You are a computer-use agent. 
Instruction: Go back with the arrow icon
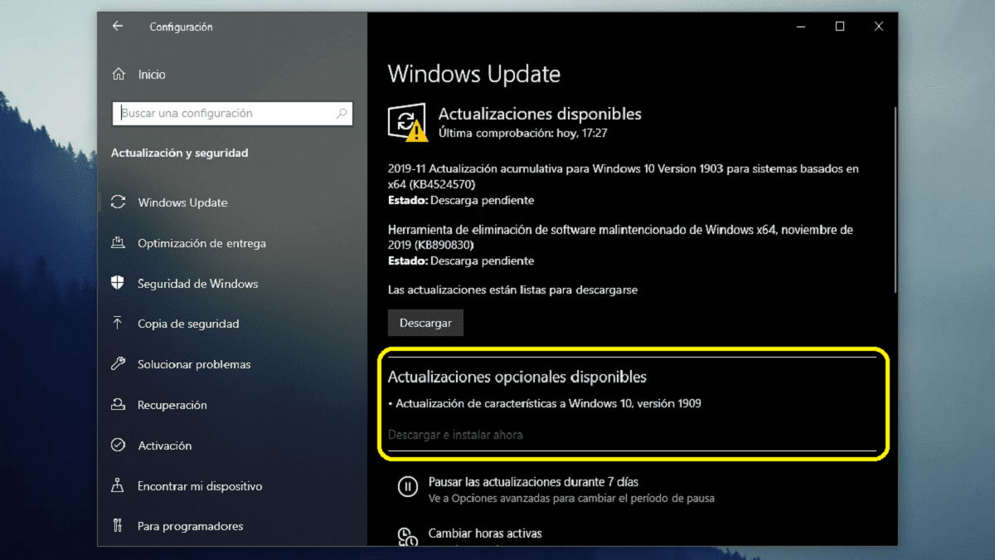coord(118,27)
